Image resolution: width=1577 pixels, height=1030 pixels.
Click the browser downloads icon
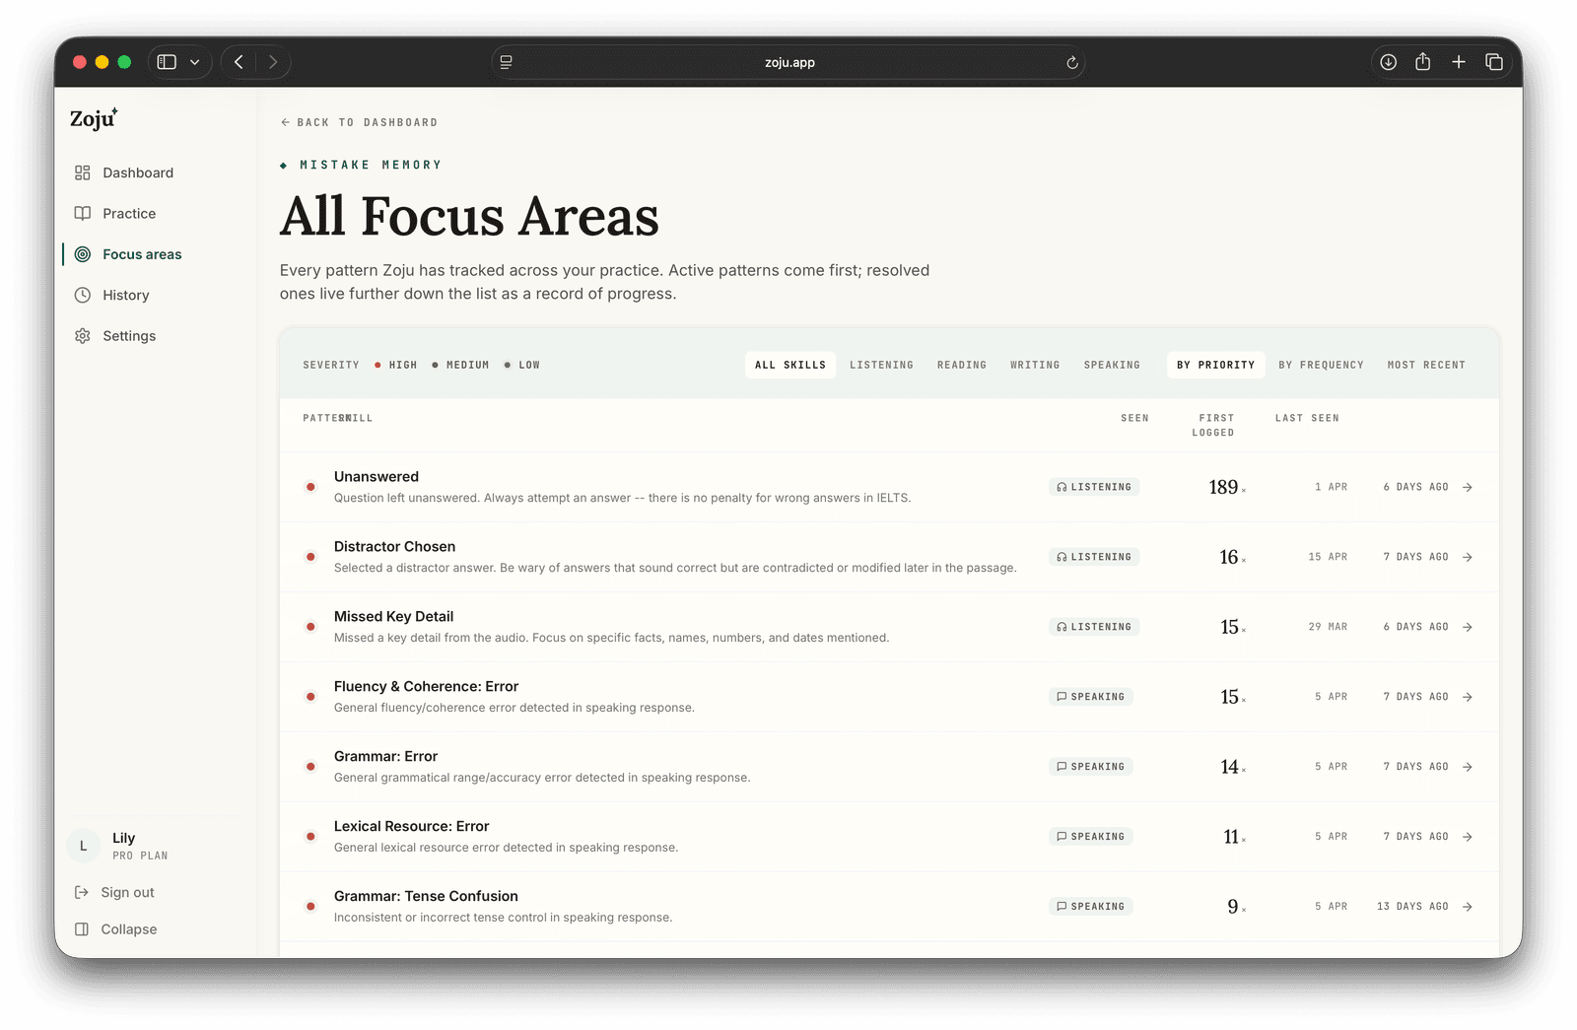(1388, 62)
